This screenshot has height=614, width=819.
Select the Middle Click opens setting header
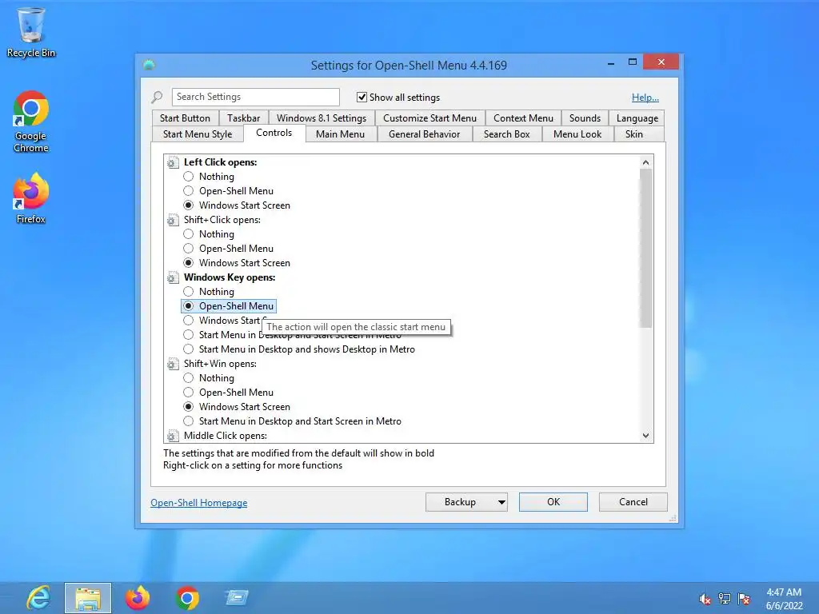click(225, 436)
